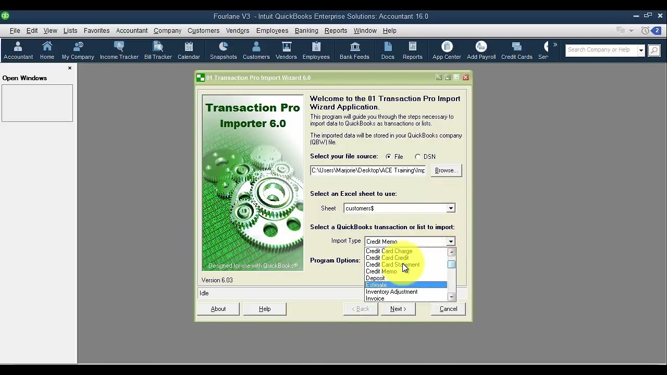The height and width of the screenshot is (375, 667).
Task: Open the Reports menu
Action: tap(336, 31)
